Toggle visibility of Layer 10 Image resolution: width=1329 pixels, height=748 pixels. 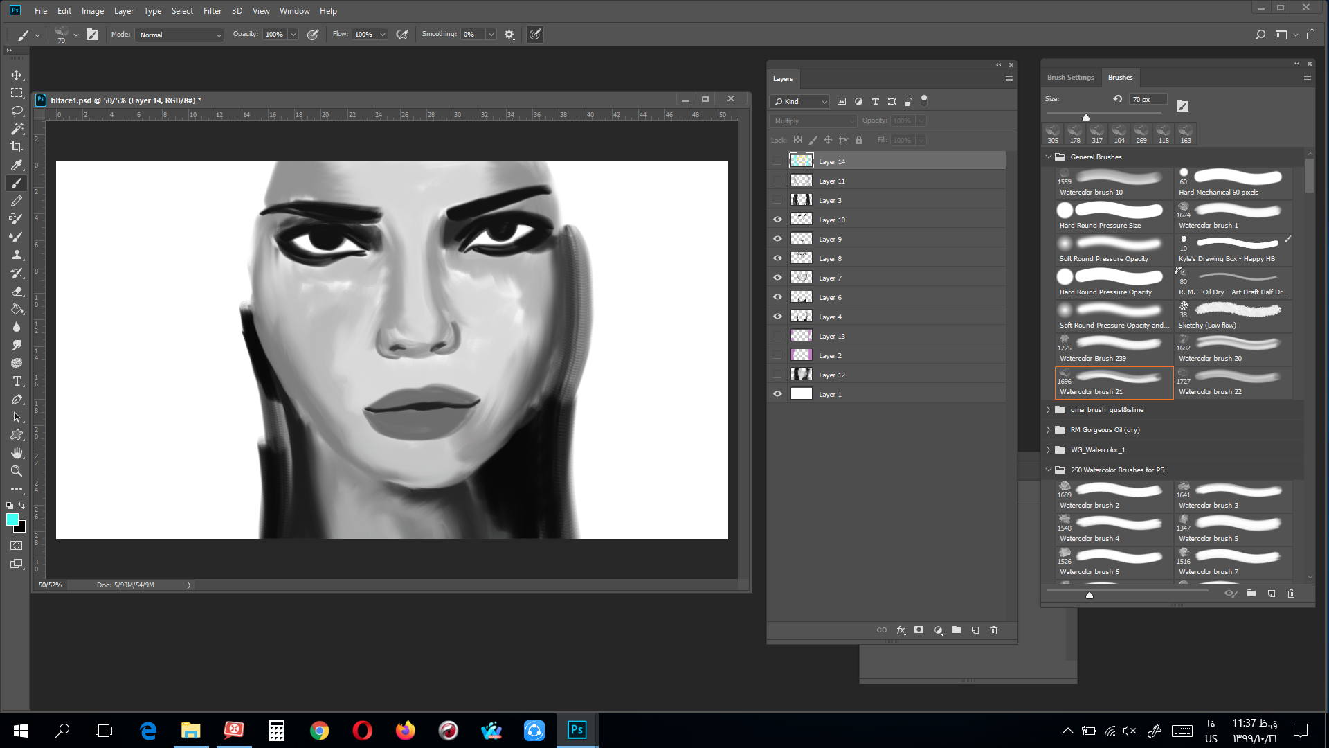pyautogui.click(x=777, y=220)
